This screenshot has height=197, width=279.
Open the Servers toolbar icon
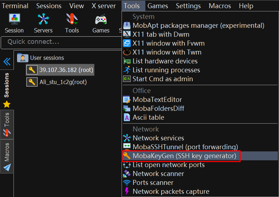tap(43, 23)
